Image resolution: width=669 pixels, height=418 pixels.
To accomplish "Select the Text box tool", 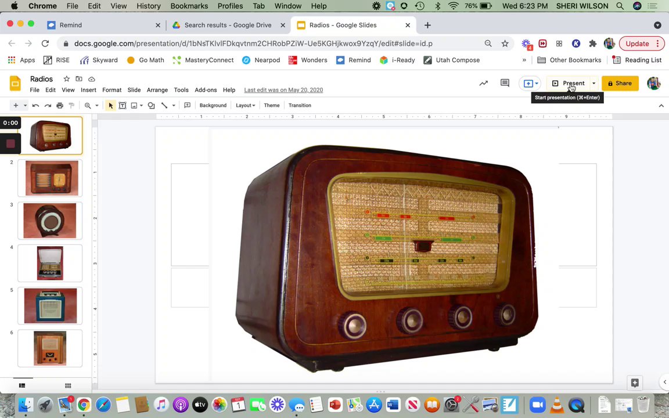I will pos(123,105).
